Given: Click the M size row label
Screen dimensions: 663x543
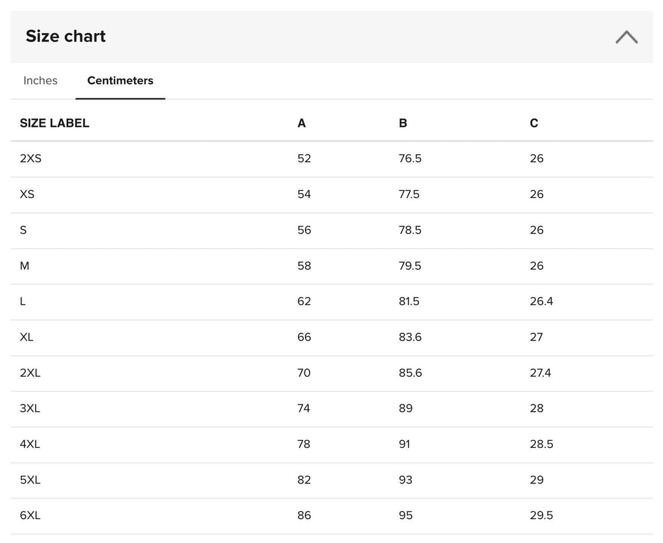Looking at the screenshot, I should 25,266.
